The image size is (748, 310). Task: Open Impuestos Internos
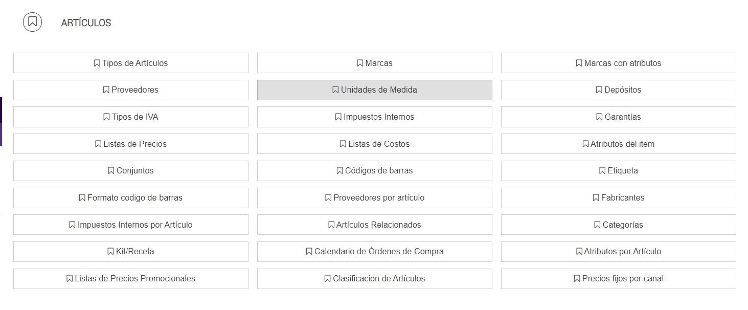pyautogui.click(x=375, y=117)
